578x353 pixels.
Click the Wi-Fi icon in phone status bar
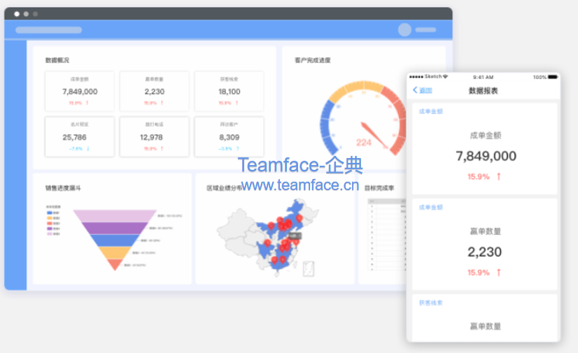tap(446, 77)
